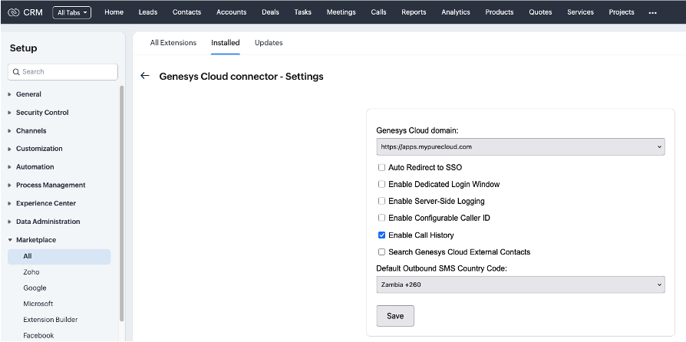Click the back arrow beside connector settings

(x=144, y=77)
